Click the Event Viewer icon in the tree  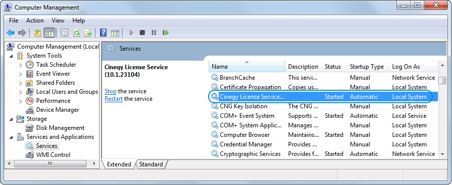pyautogui.click(x=30, y=74)
